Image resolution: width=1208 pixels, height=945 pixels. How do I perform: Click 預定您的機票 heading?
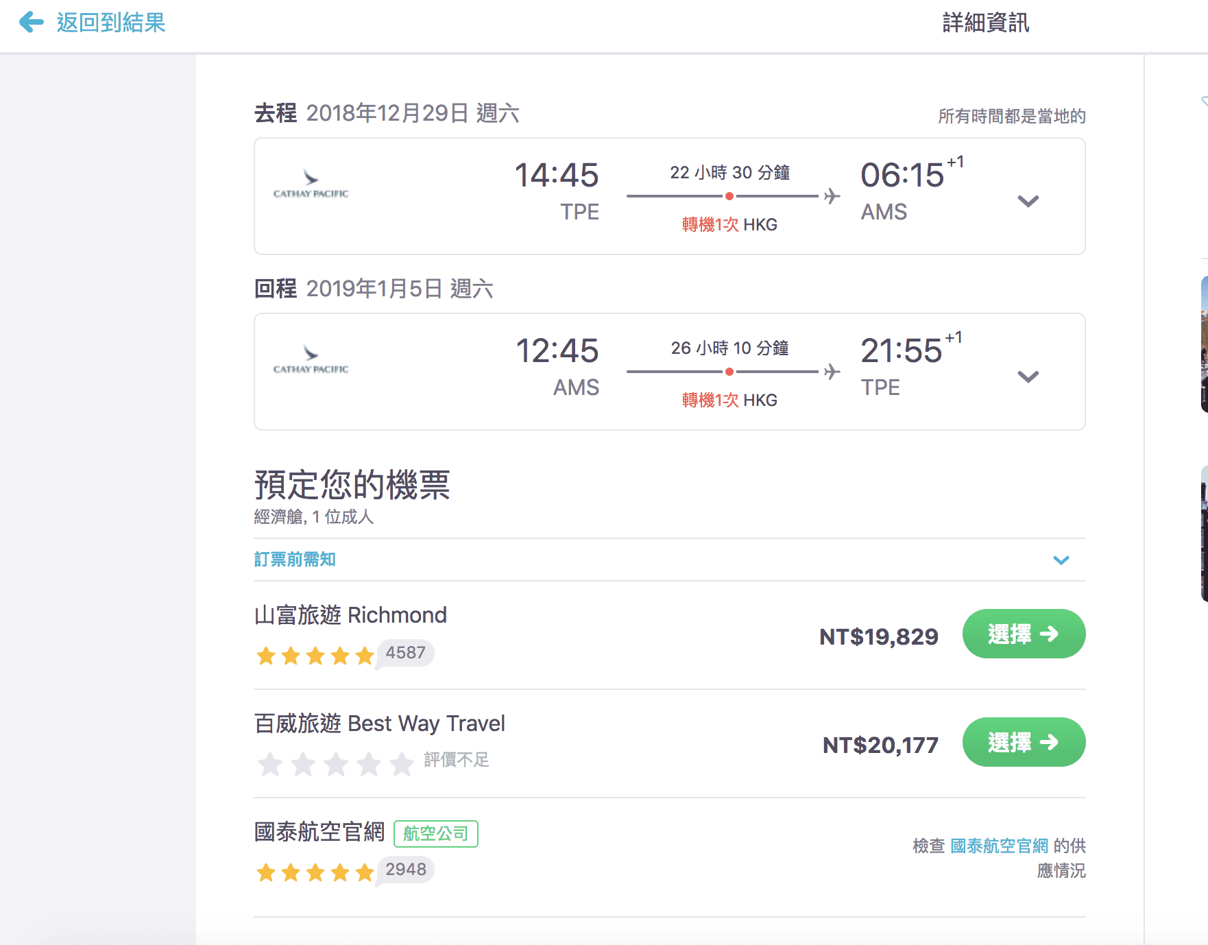coord(352,485)
